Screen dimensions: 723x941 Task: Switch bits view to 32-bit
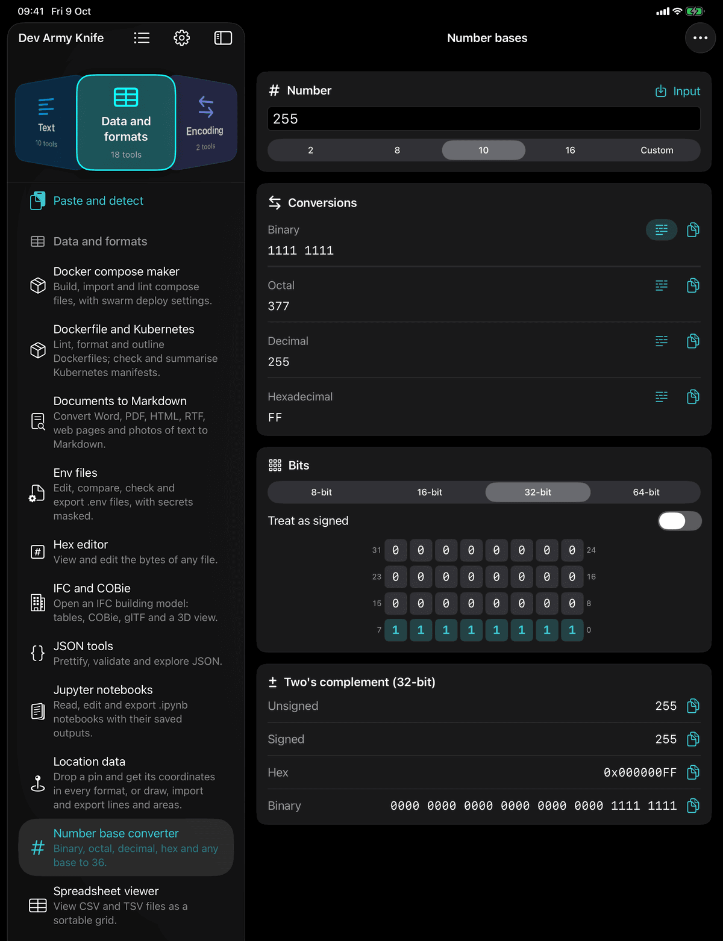click(538, 492)
